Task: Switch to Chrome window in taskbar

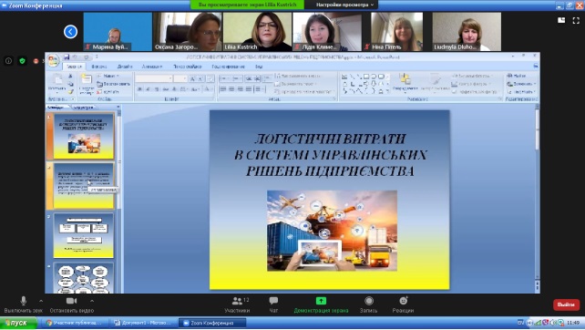Action: tap(75, 323)
